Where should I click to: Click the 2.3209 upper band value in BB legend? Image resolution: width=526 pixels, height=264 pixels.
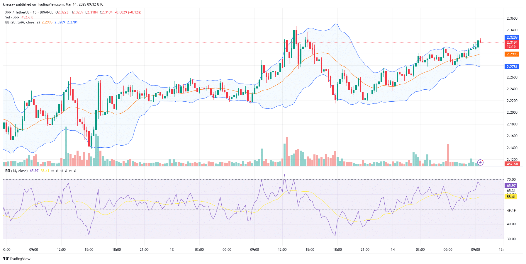click(x=60, y=22)
